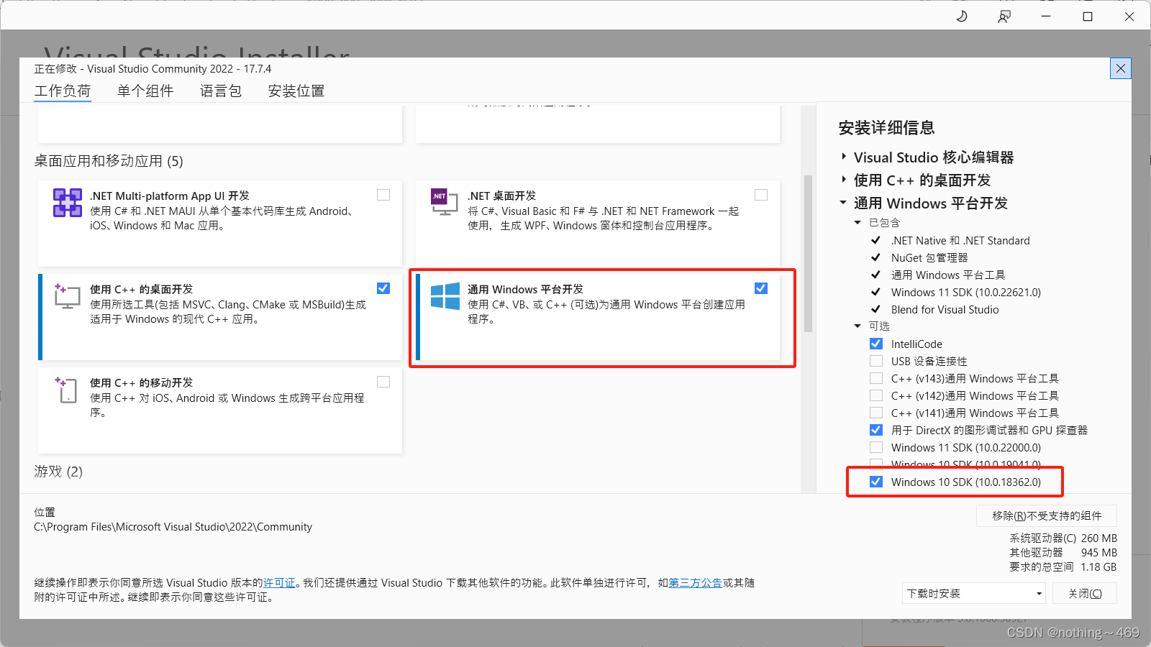Click the .NET 桌面开发 monitor icon
This screenshot has height=647, width=1151.
445,203
